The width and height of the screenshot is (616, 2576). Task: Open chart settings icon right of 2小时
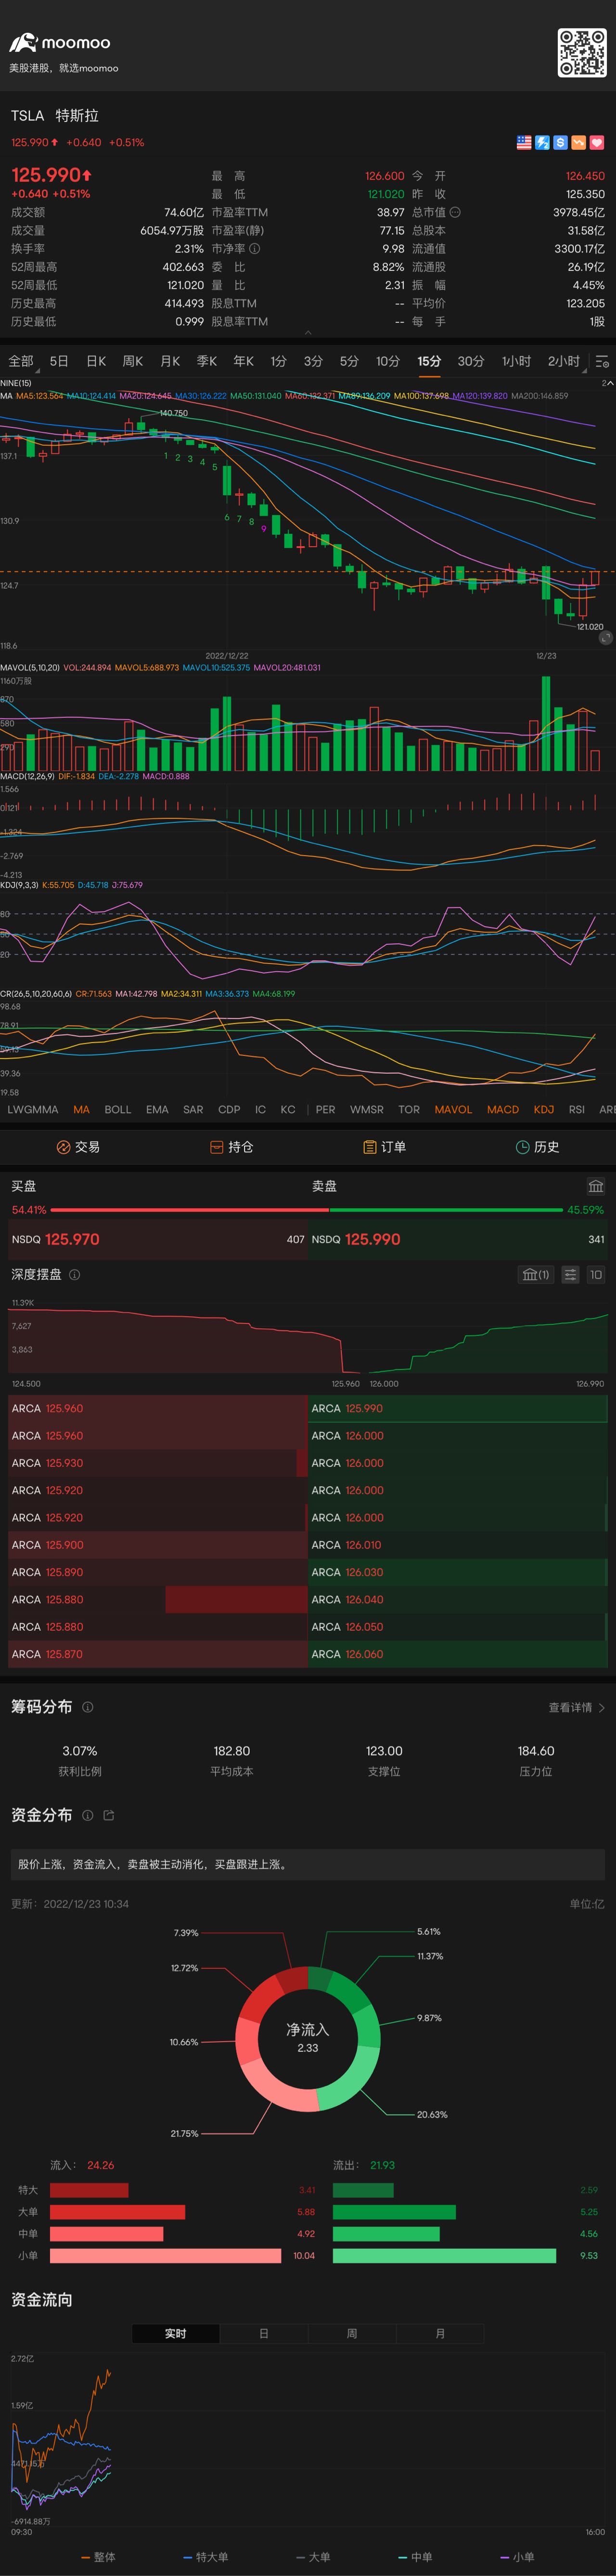click(x=602, y=361)
